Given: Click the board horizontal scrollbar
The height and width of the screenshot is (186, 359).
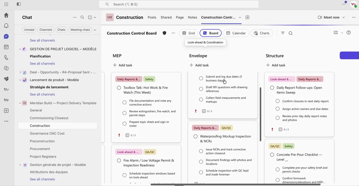Looking at the screenshot, I should pyautogui.click(x=235, y=184).
